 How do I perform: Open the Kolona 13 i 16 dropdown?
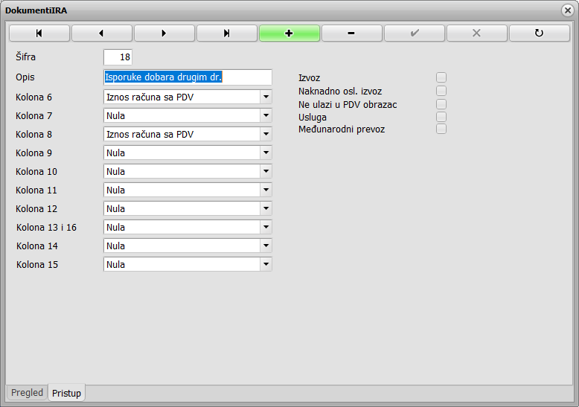(266, 227)
